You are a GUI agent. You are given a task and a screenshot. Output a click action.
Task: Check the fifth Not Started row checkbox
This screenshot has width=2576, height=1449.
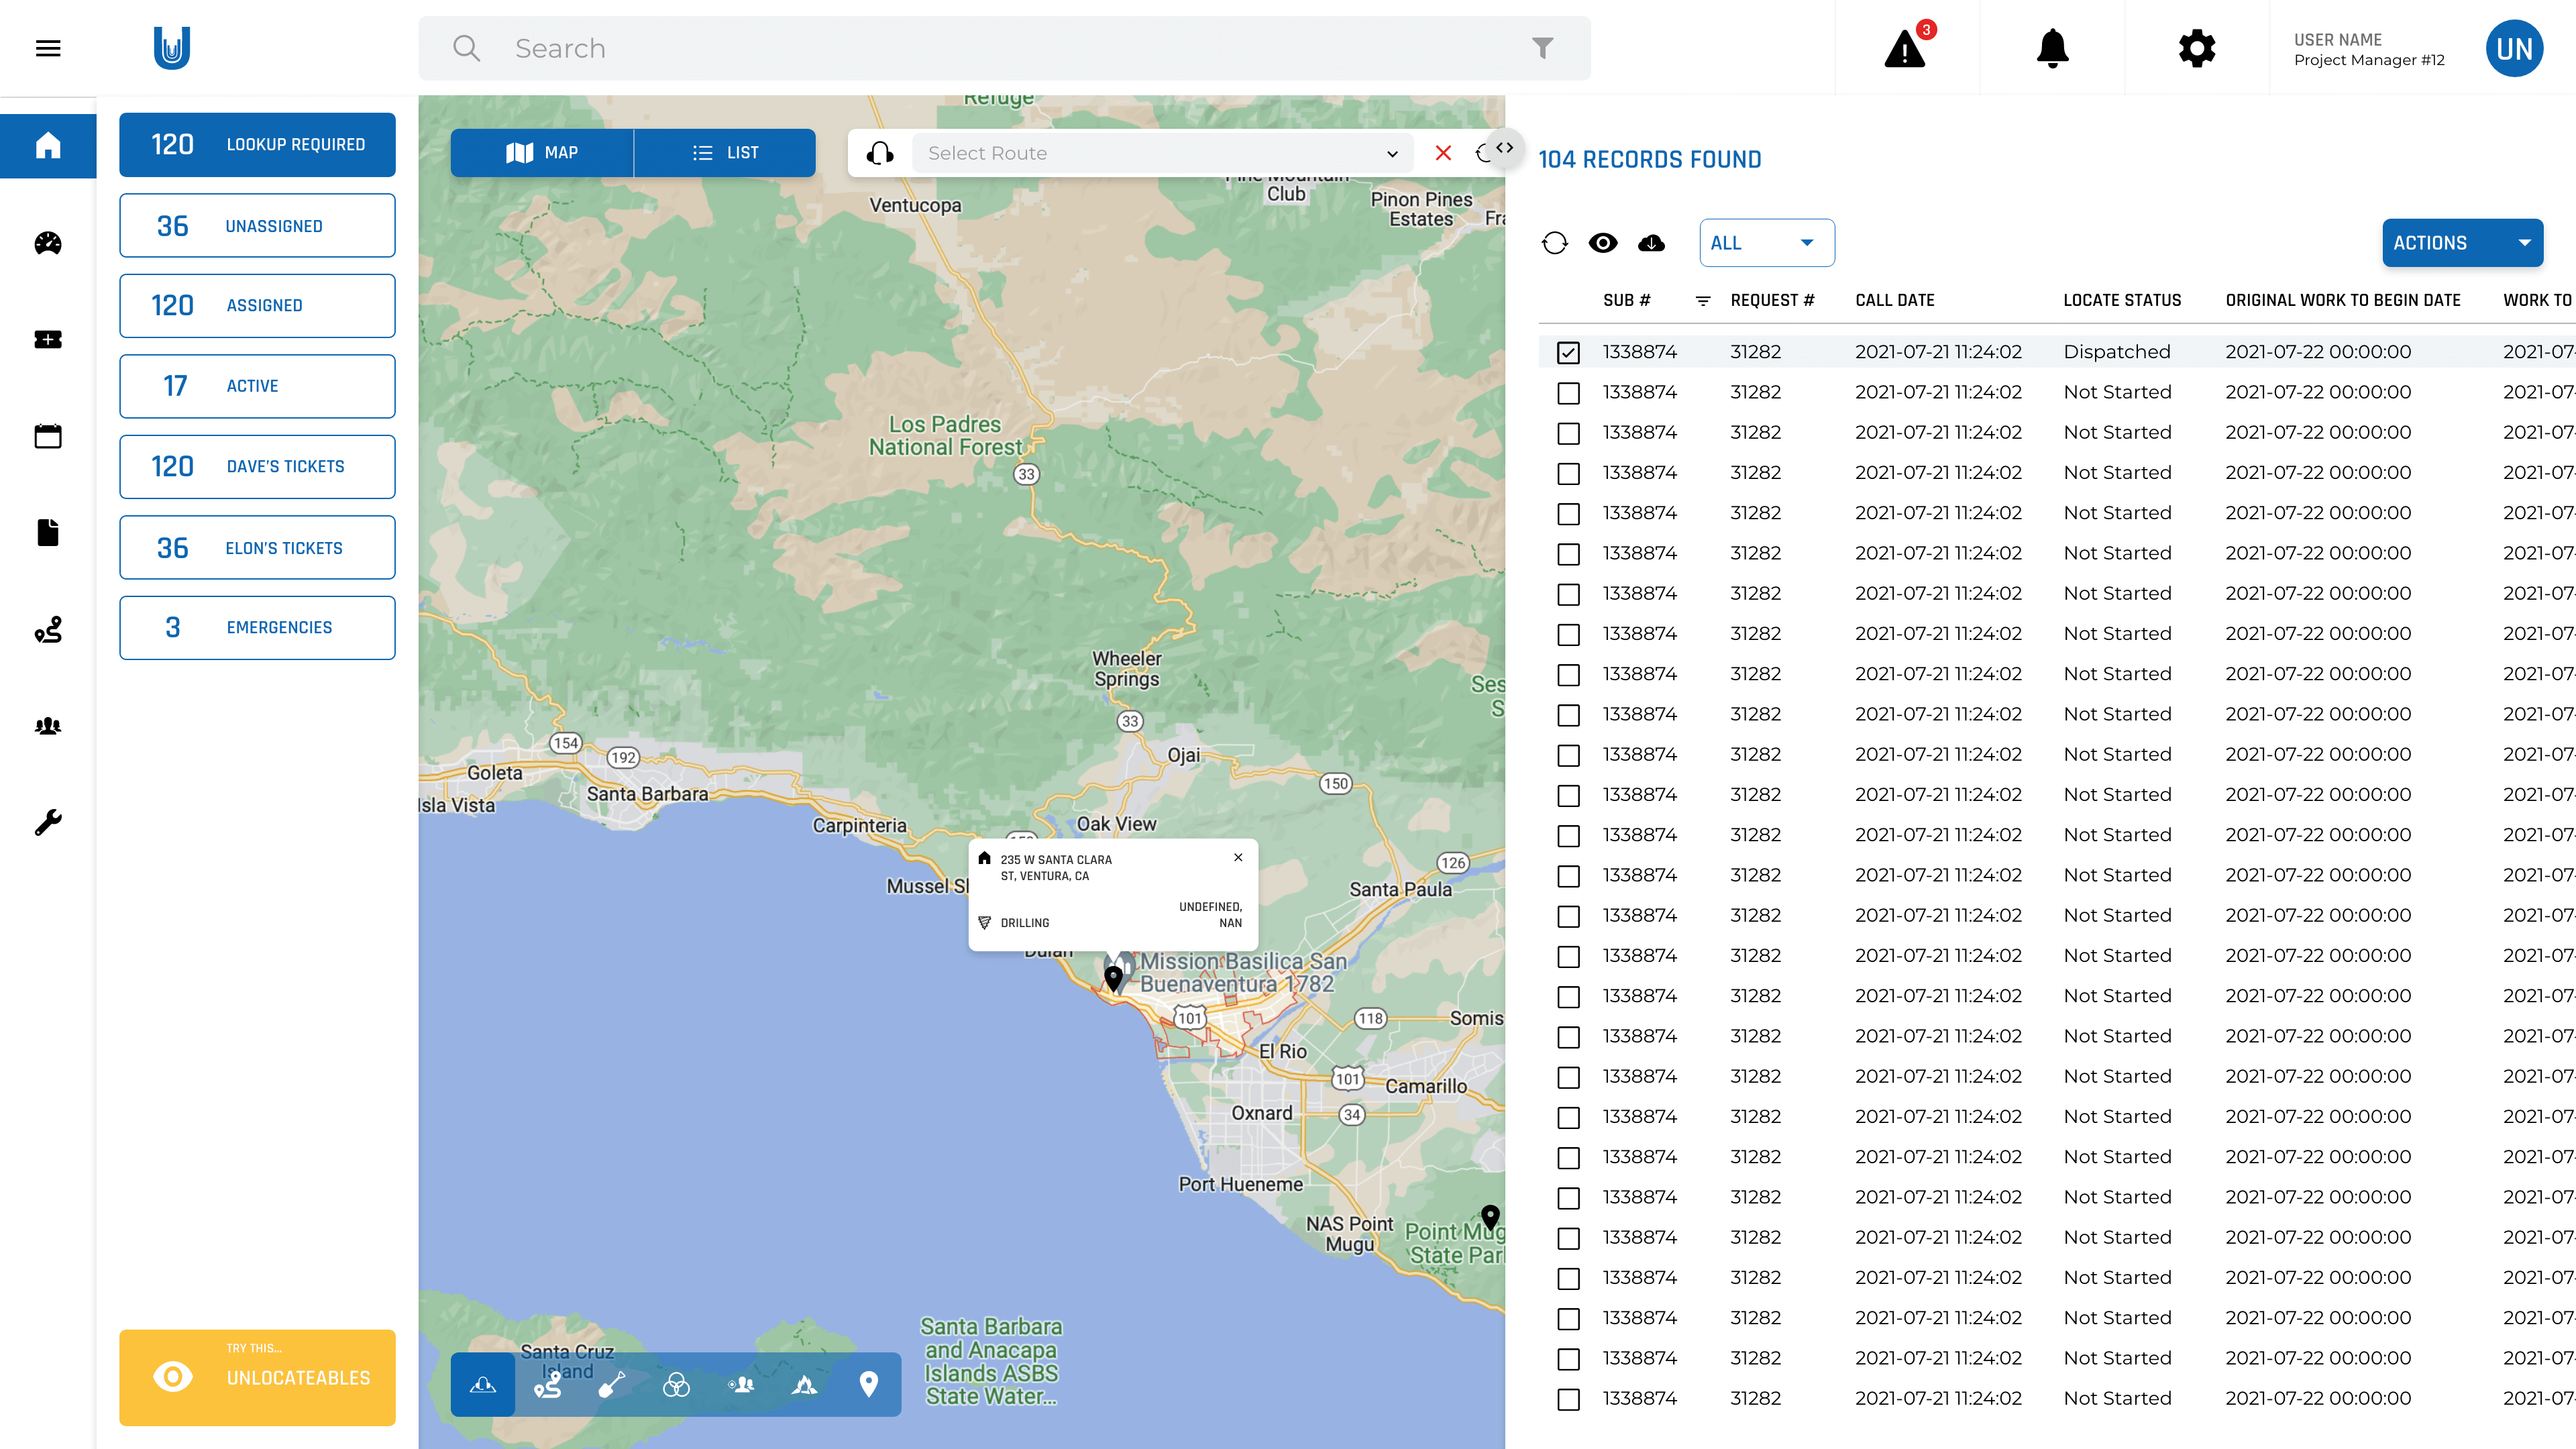(1568, 554)
